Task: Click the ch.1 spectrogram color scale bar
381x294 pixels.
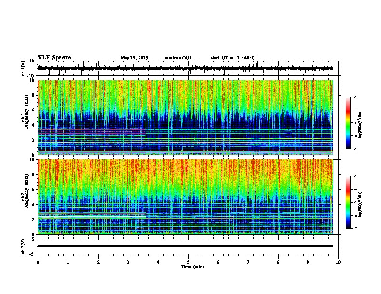Action: [x=348, y=122]
